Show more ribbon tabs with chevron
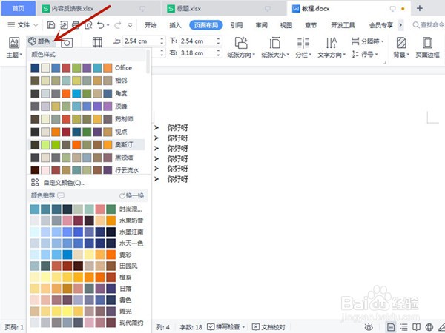This screenshot has height=333, width=445. pyautogui.click(x=400, y=25)
